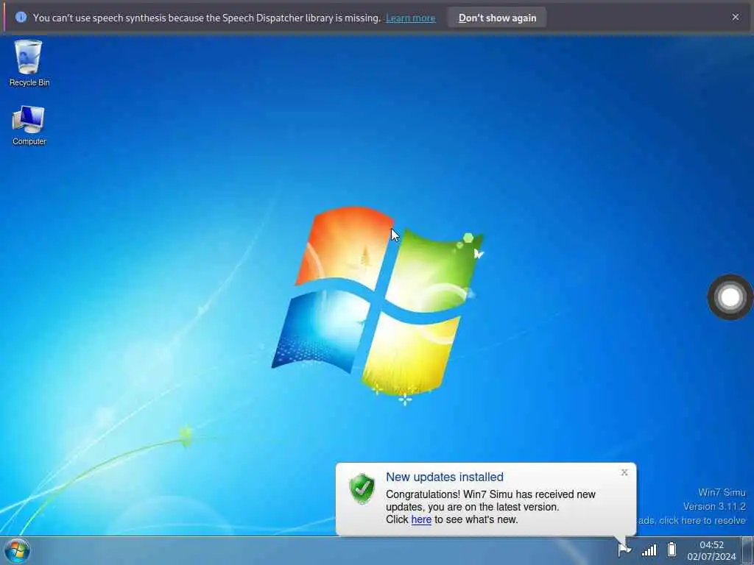
Task: Check the battery tray icon
Action: click(x=672, y=549)
